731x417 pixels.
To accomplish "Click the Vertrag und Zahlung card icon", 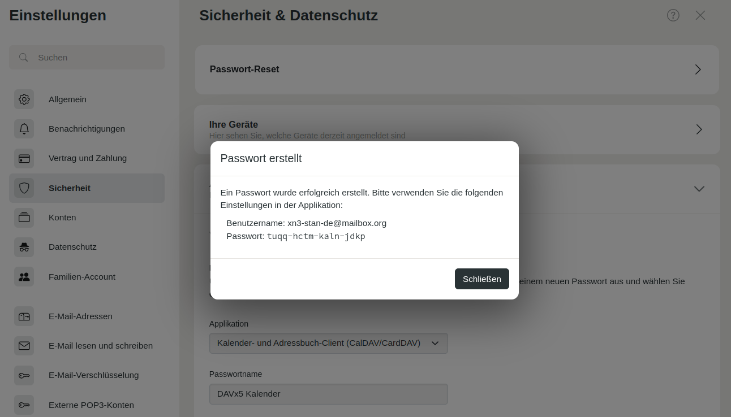I will [x=24, y=158].
